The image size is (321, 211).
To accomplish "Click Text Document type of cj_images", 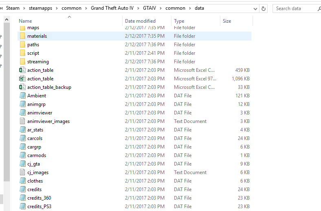I will click(190, 172).
